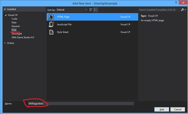Viewport: 188px width, 114px height.
Task: Expand the Online section
Action: [5, 43]
